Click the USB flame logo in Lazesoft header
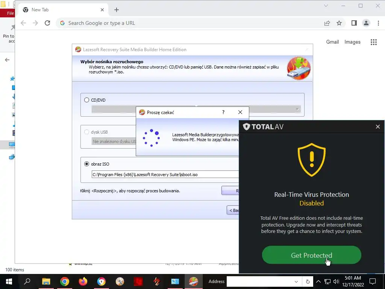 (299, 68)
